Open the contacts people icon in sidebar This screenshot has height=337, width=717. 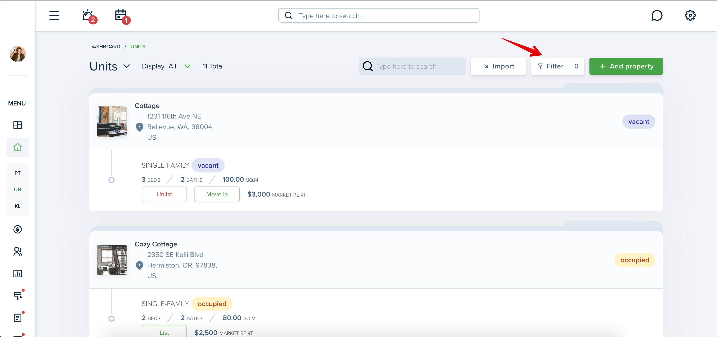tap(18, 251)
